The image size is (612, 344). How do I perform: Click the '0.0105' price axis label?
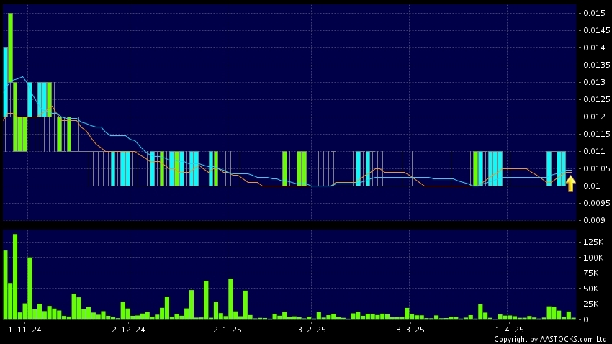pyautogui.click(x=596, y=168)
